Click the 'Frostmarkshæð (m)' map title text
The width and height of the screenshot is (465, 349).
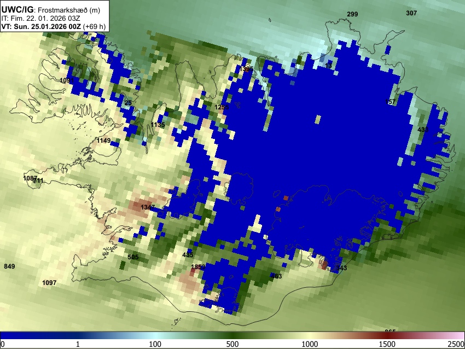click(69, 10)
